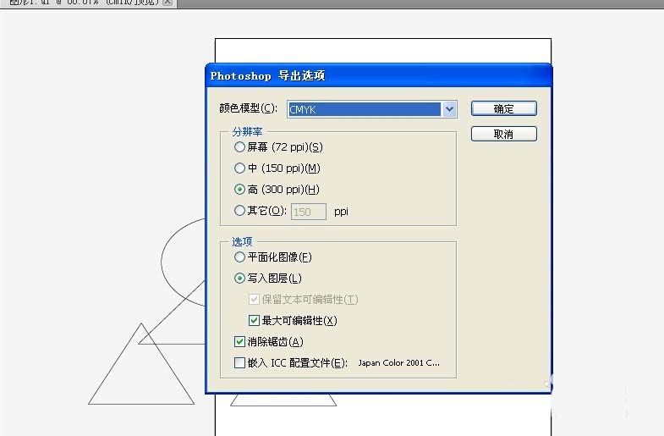Click the custom ppi input field
Image resolution: width=664 pixels, height=436 pixels.
(308, 212)
